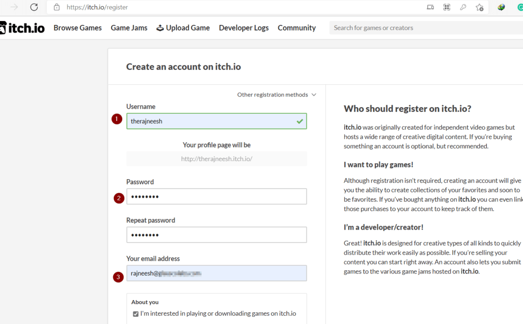Expand Other registration methods dropdown
523x324 pixels.
(x=276, y=95)
